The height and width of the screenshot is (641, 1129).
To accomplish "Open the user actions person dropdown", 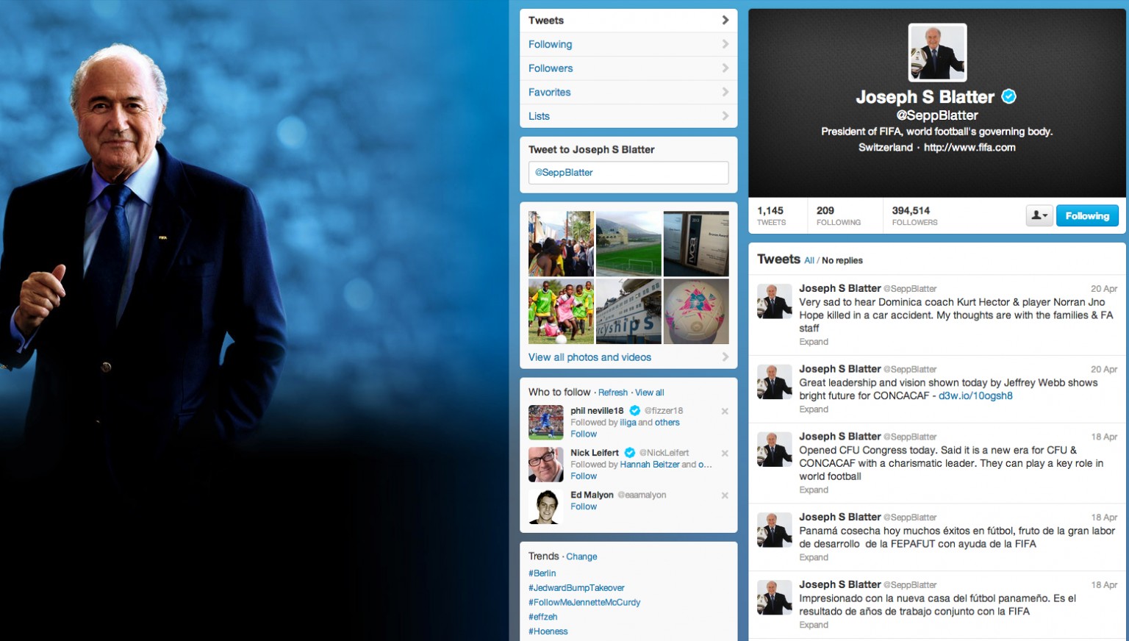I will 1039,215.
